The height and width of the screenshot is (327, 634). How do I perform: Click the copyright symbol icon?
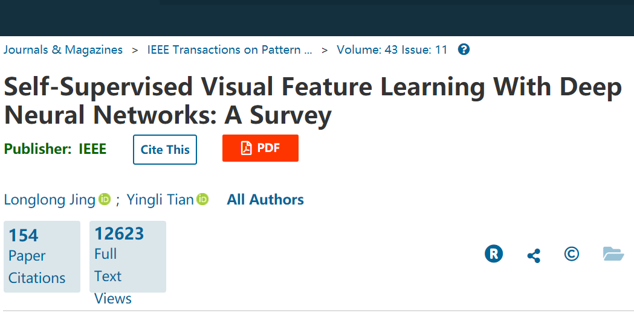(572, 254)
